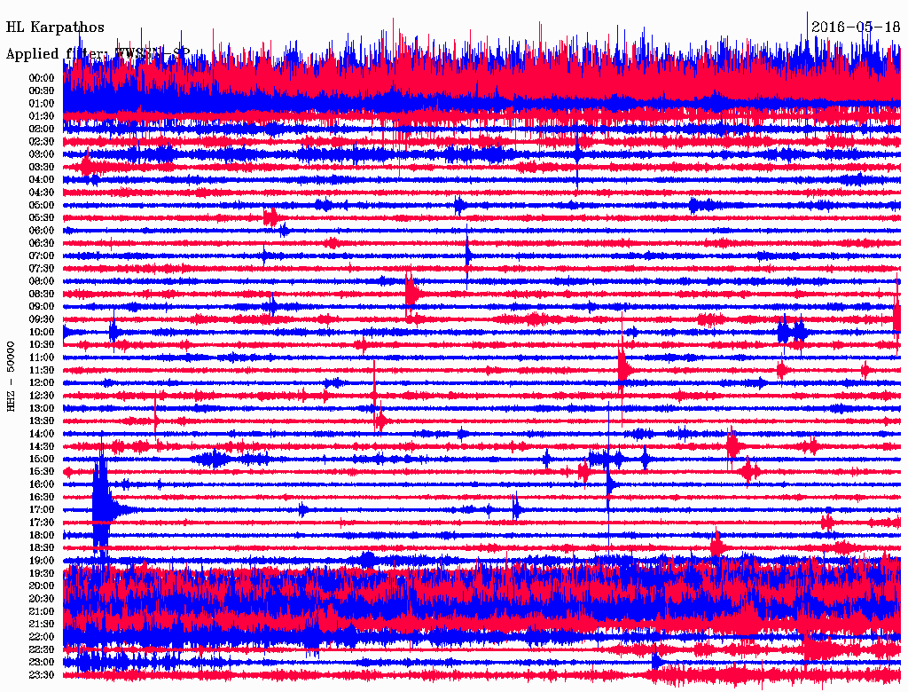
Task: Select the 19:00 time label
Action: 41,561
